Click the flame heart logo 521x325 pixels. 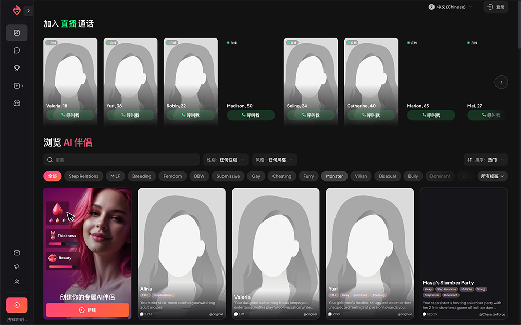pyautogui.click(x=17, y=10)
